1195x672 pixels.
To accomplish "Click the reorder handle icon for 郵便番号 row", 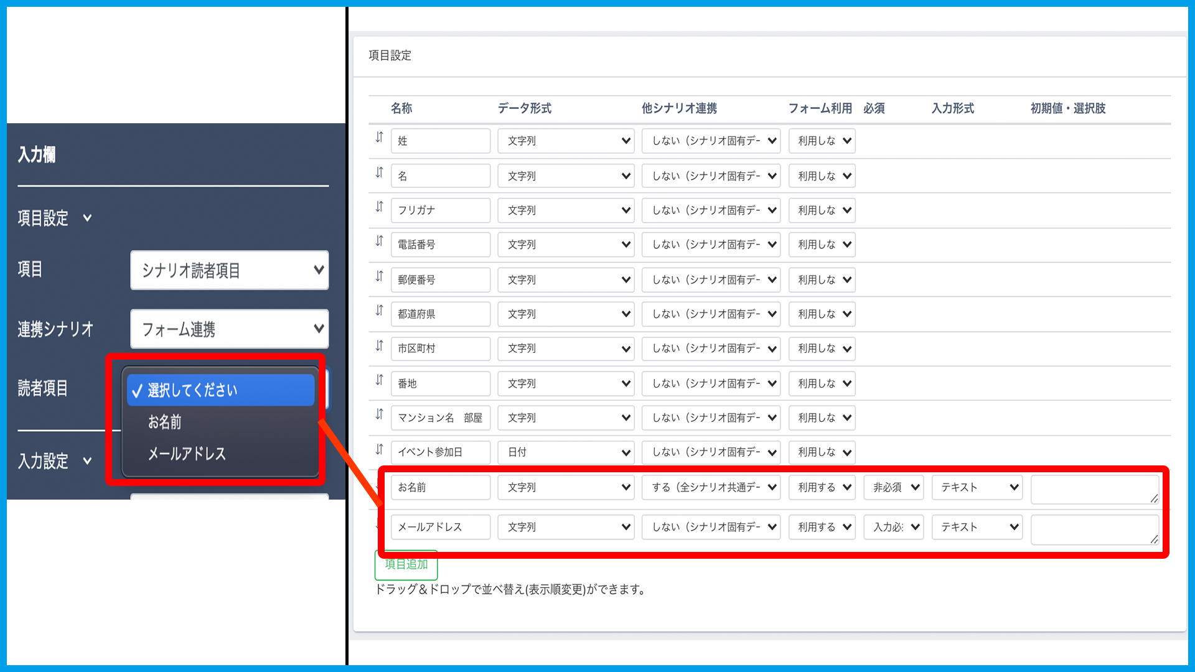I will click(x=379, y=276).
